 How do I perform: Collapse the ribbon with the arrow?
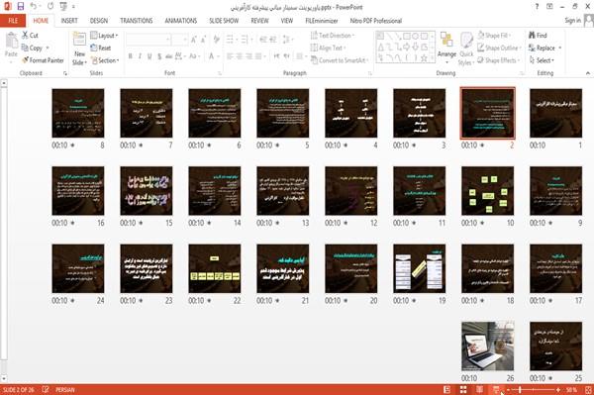588,72
